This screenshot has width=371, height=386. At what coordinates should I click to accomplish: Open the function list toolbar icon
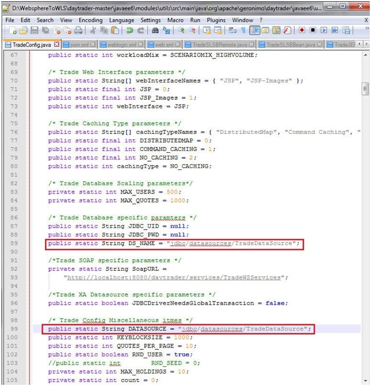(x=287, y=30)
